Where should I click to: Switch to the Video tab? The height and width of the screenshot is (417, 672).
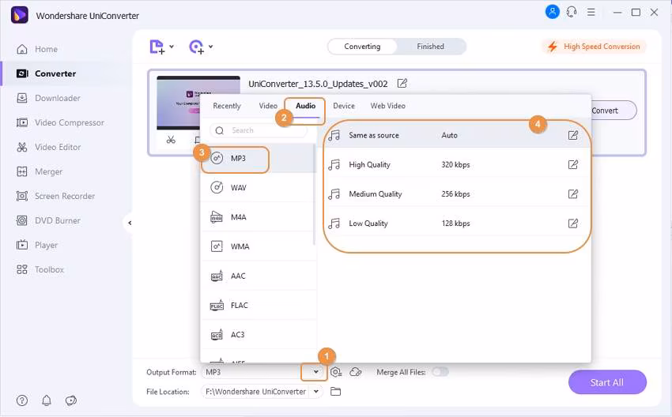(x=268, y=106)
